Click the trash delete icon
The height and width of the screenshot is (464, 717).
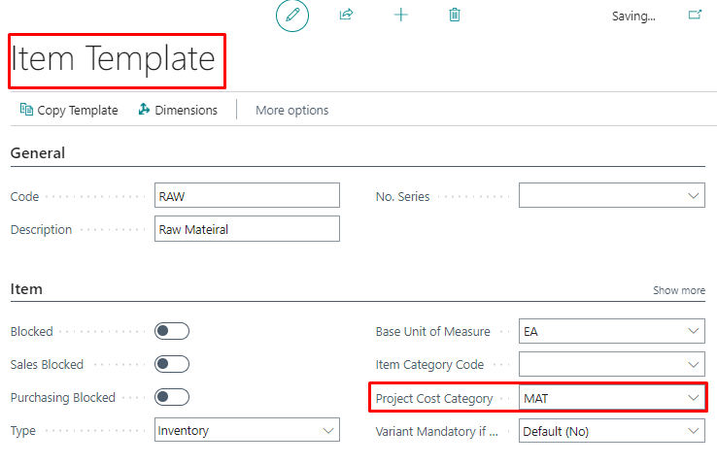click(455, 16)
